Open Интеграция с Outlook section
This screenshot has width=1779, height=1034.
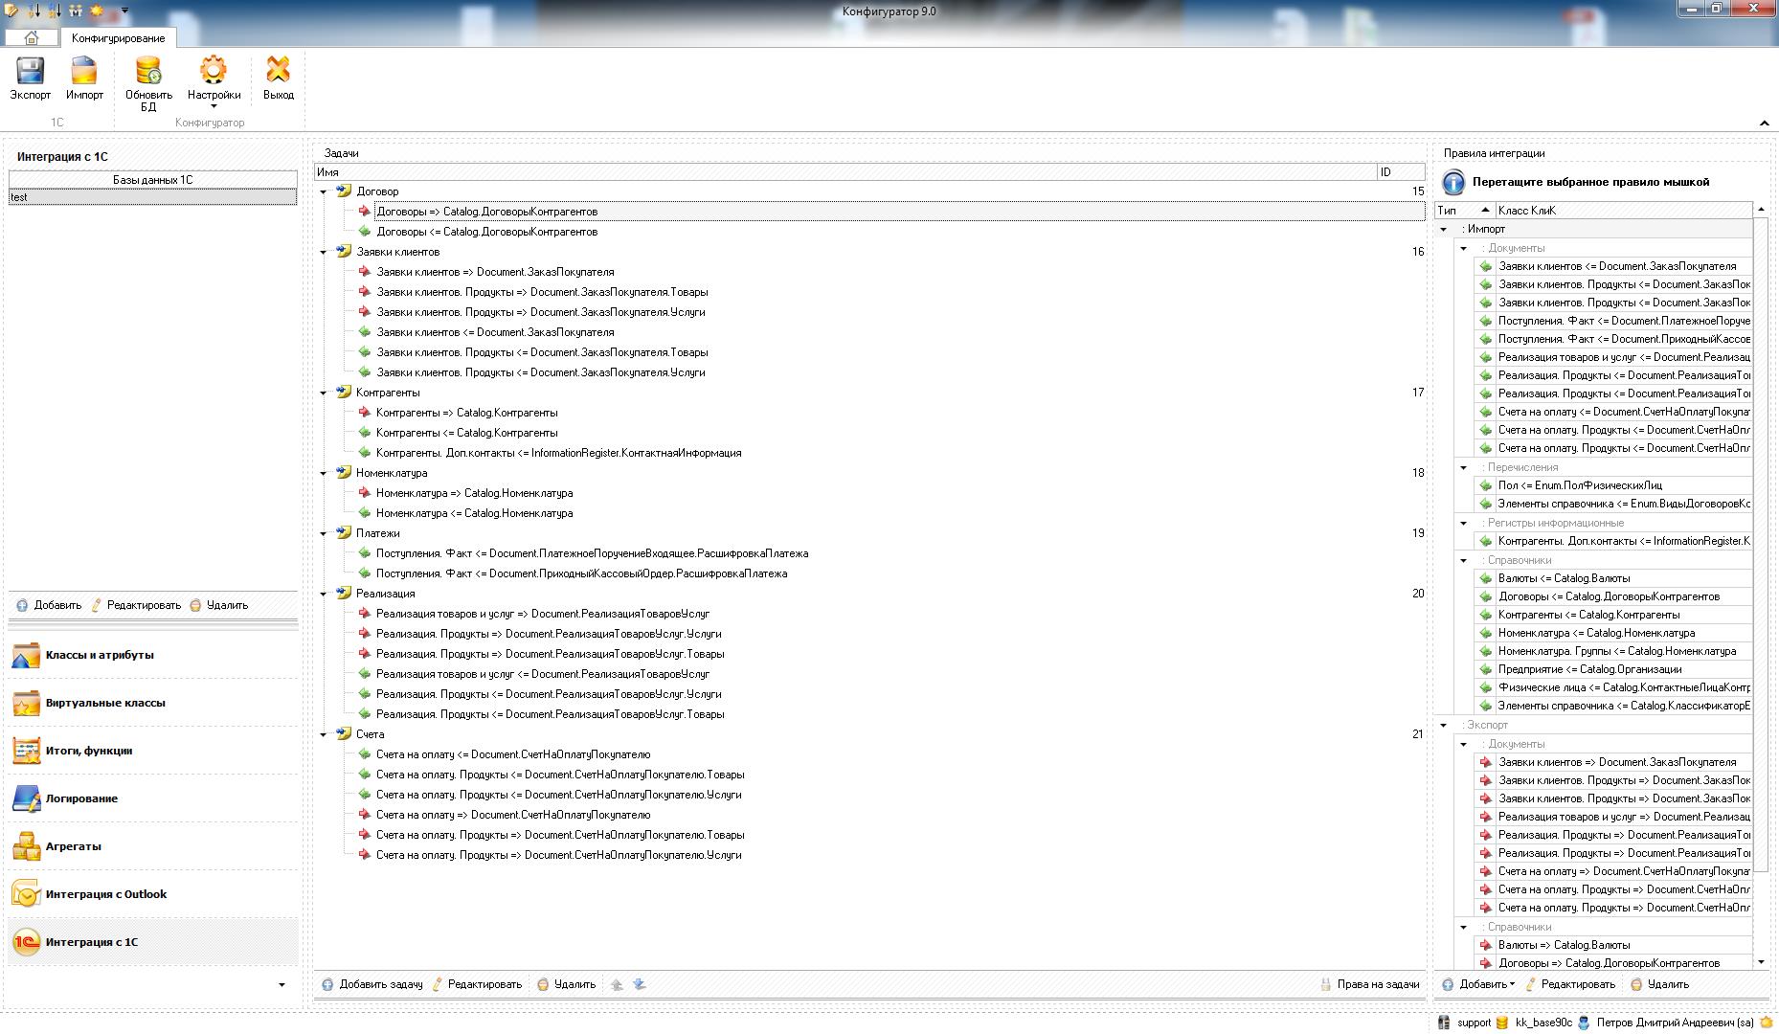point(153,894)
